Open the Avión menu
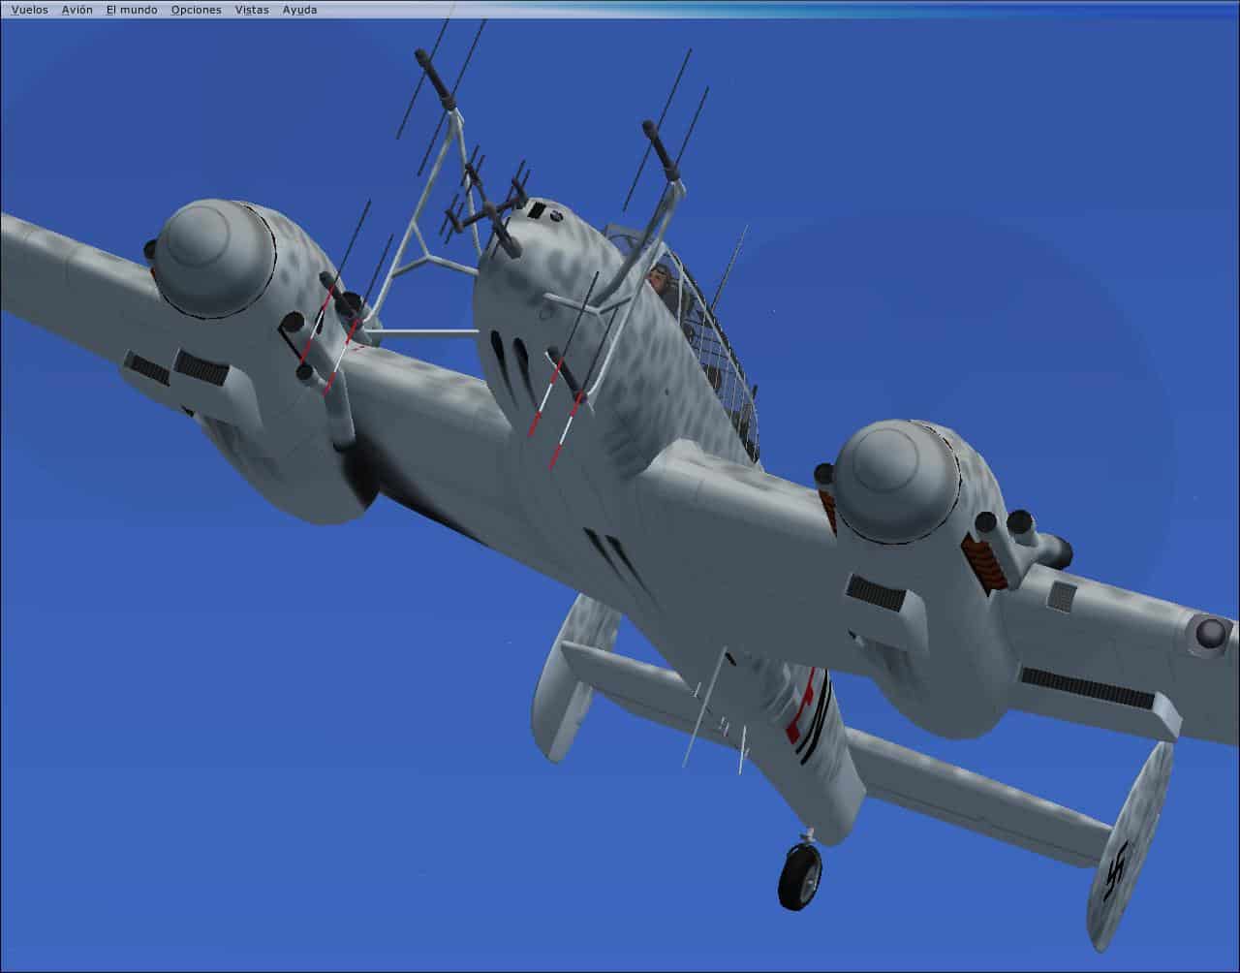 pyautogui.click(x=77, y=10)
